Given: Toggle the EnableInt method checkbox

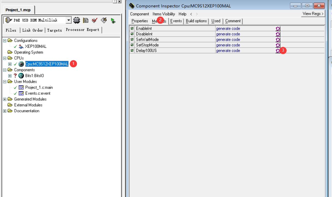Looking at the screenshot, I should click(x=132, y=28).
